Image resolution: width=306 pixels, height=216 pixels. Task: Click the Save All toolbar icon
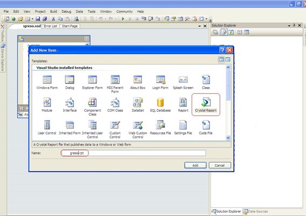pos(45,19)
